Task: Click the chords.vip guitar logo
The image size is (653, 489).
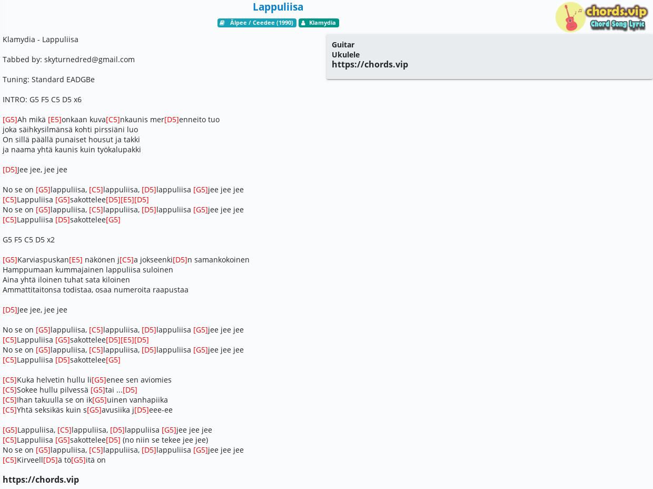Action: click(601, 17)
